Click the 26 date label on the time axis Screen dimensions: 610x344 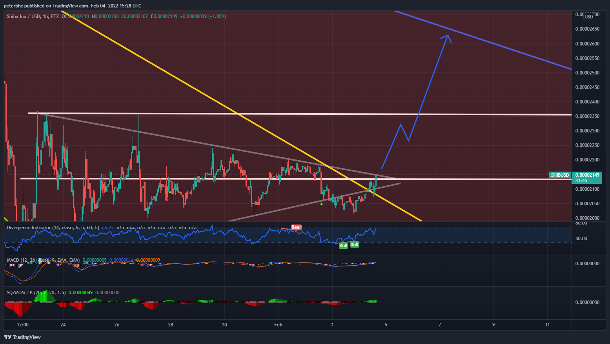[117, 325]
